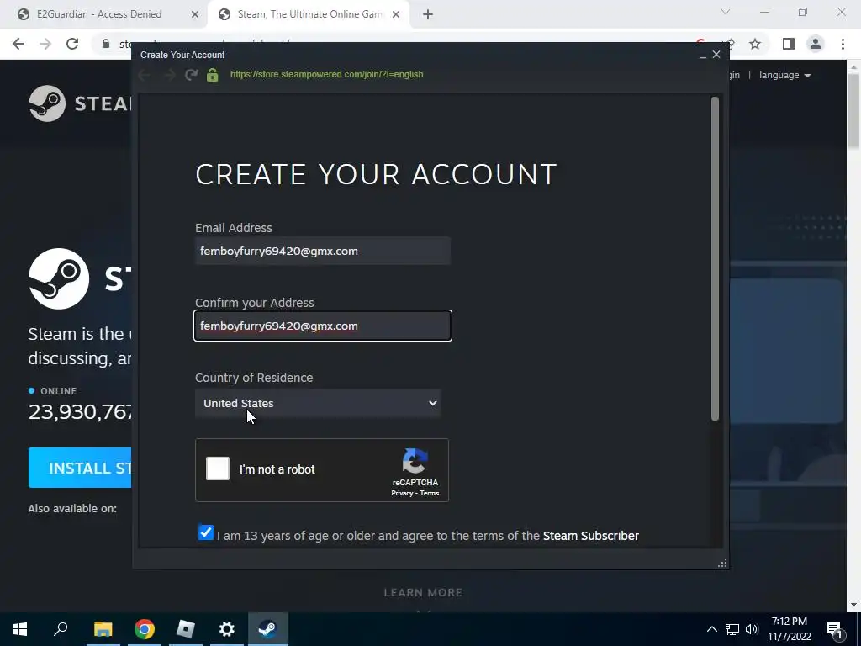Image resolution: width=861 pixels, height=646 pixels.
Task: Expand the Chrome tab search chevron
Action: (726, 12)
